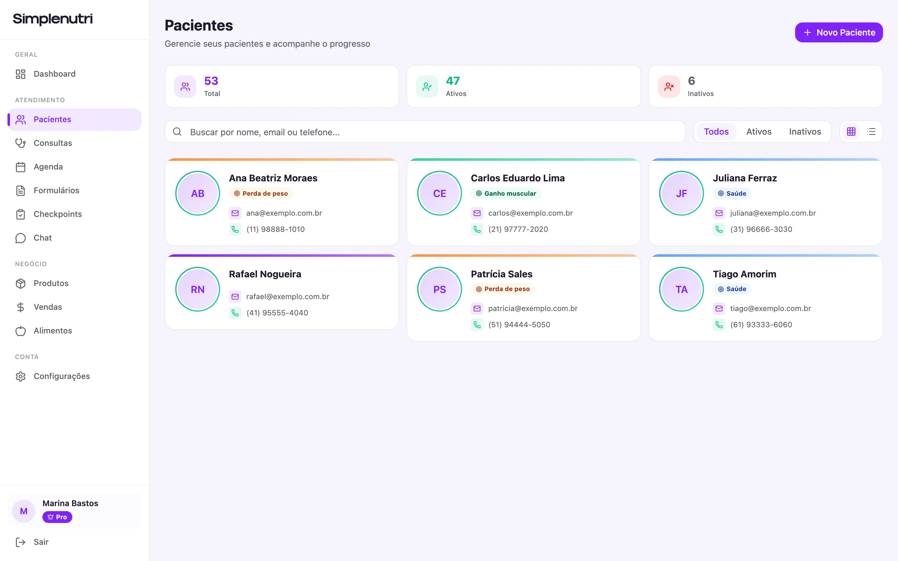Screen dimensions: 898x561
Task: Click the Ganho muscular goal tag
Action: [506, 194]
